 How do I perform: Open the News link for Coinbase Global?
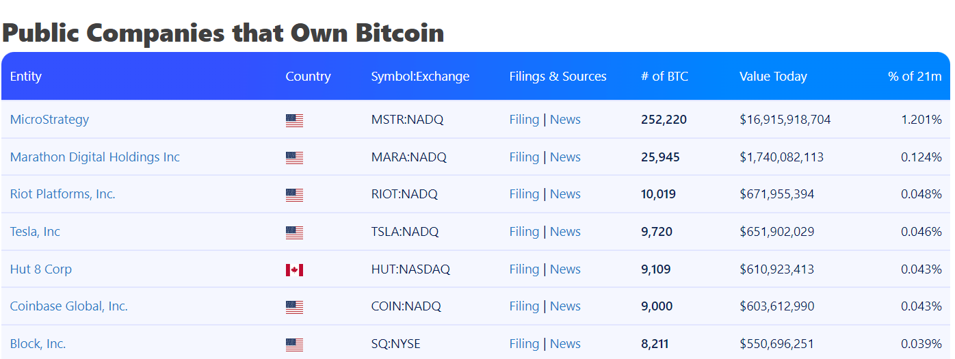point(565,306)
